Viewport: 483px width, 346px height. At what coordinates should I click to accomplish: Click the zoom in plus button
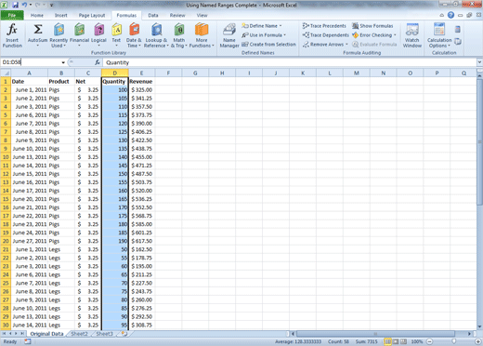[477, 341]
